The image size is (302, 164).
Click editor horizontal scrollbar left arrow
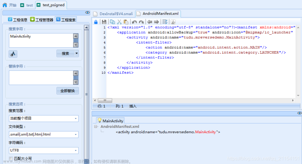95,100
